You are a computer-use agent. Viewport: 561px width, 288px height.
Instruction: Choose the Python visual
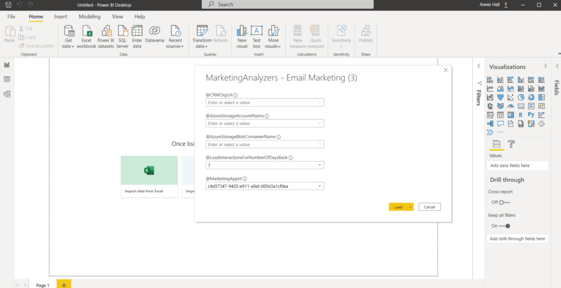pyautogui.click(x=531, y=115)
